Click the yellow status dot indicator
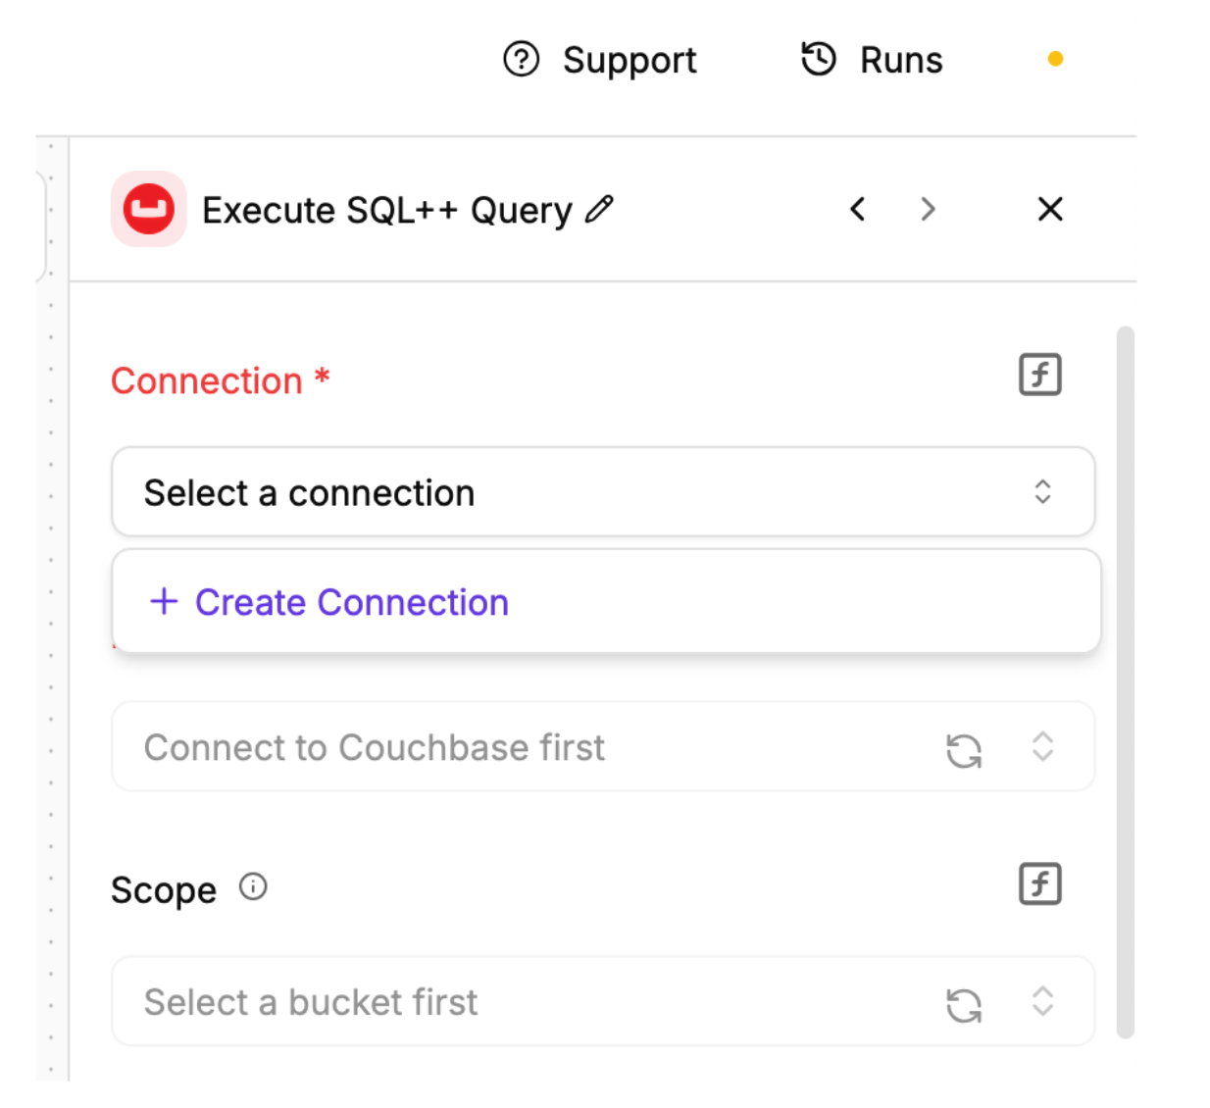Viewport: 1210px width, 1108px height. [x=1055, y=59]
